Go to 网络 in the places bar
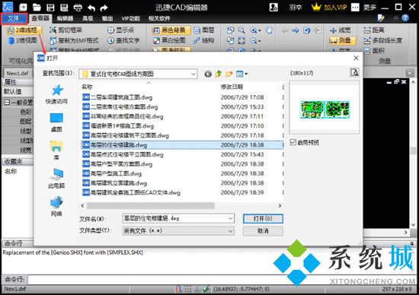This screenshot has height=295, width=419. 56,206
